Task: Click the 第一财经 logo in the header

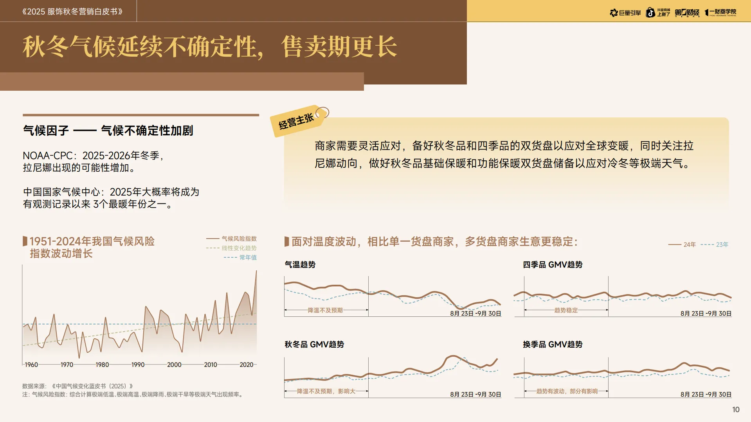Action: point(688,12)
